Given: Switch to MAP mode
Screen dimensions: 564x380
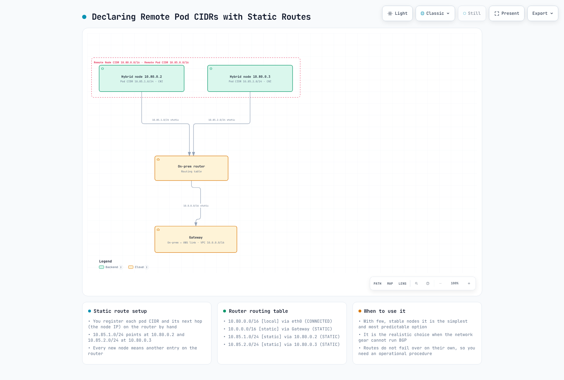Looking at the screenshot, I should point(390,284).
